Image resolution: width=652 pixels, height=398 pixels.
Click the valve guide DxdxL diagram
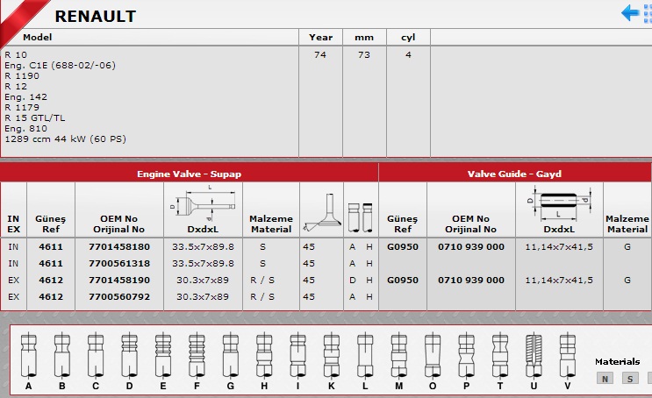[558, 202]
